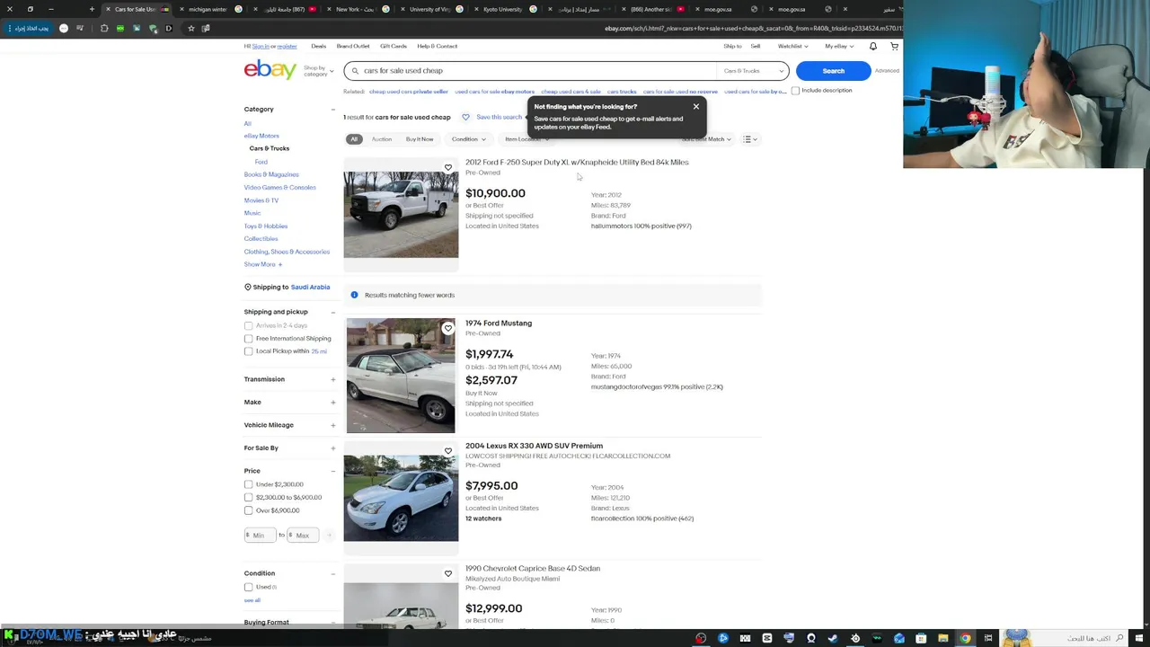
Task: Open the My eBay dropdown
Action: pos(838,46)
